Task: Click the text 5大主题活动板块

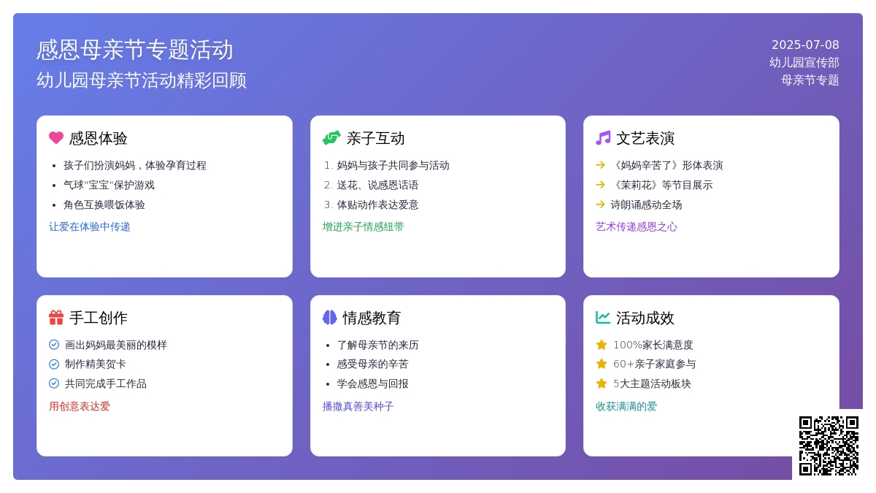Action: 652,383
